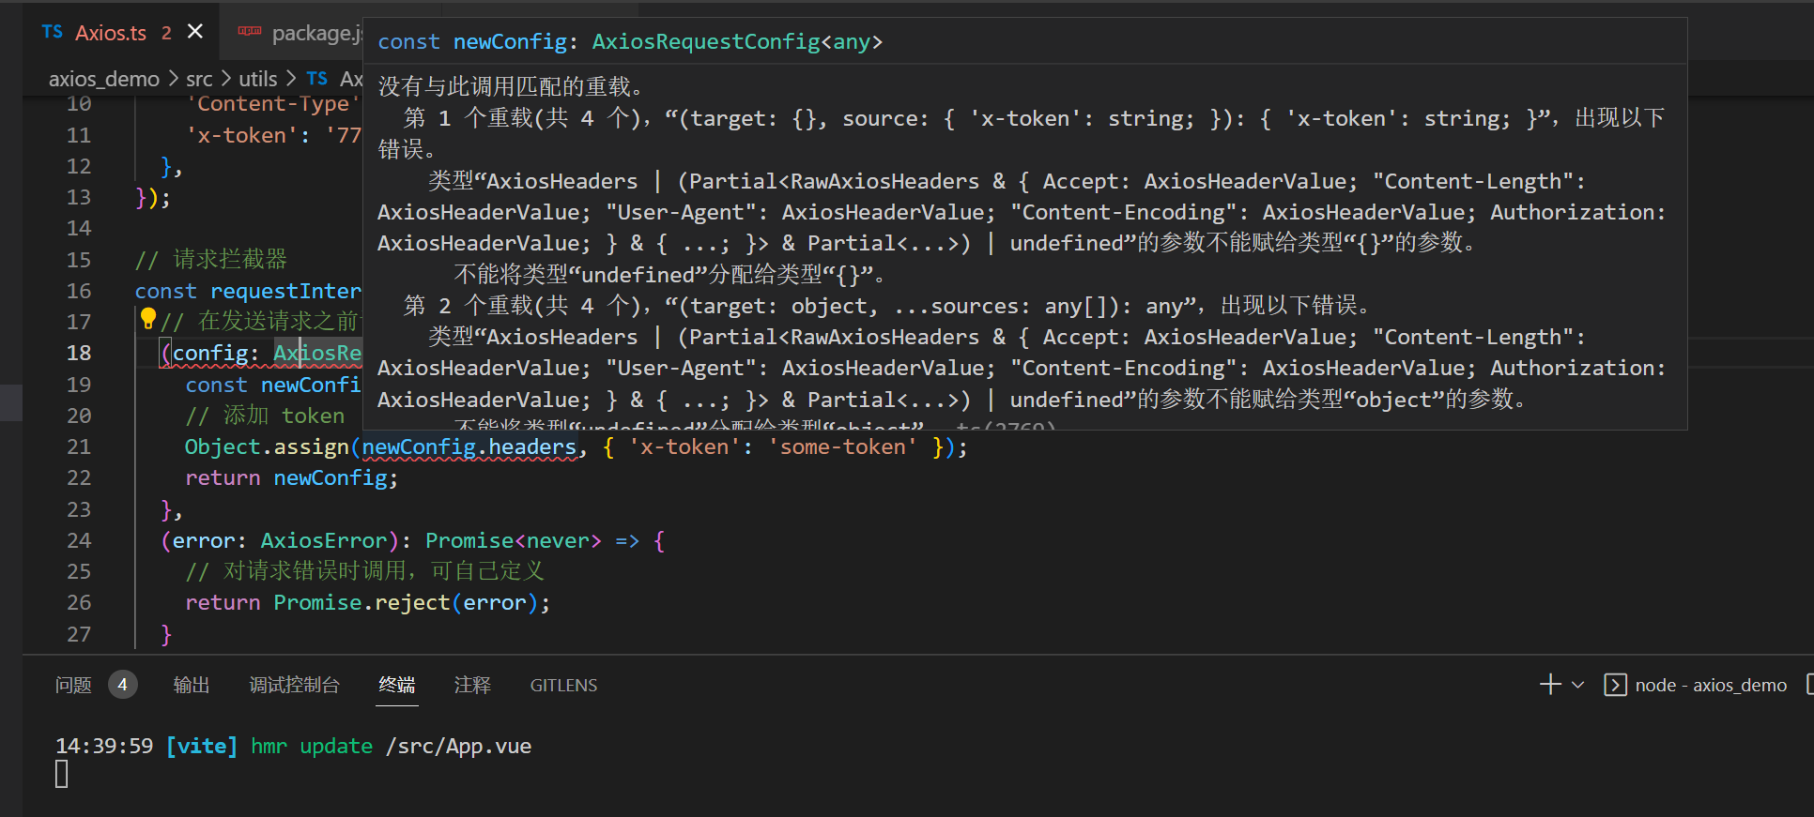Select the 终端 (Terminal) panel tab
The image size is (1814, 817).
397,685
